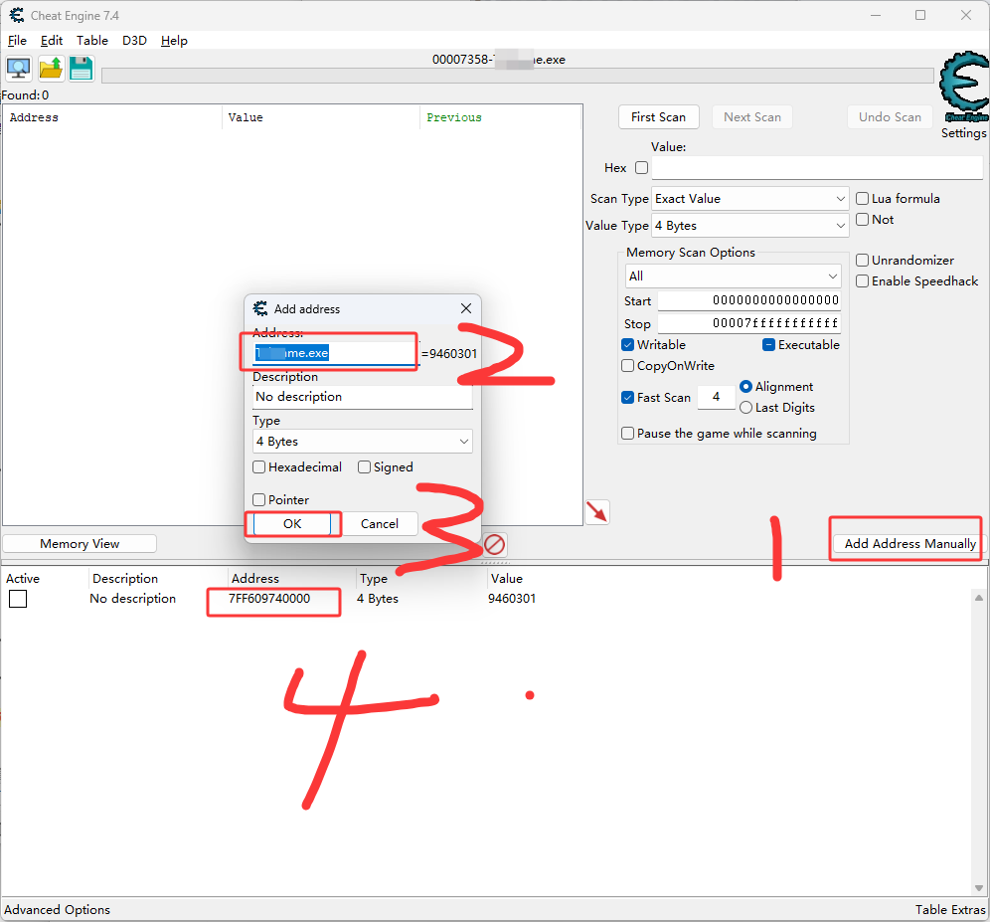
Task: Select the Alignment radio button
Action: coord(745,386)
